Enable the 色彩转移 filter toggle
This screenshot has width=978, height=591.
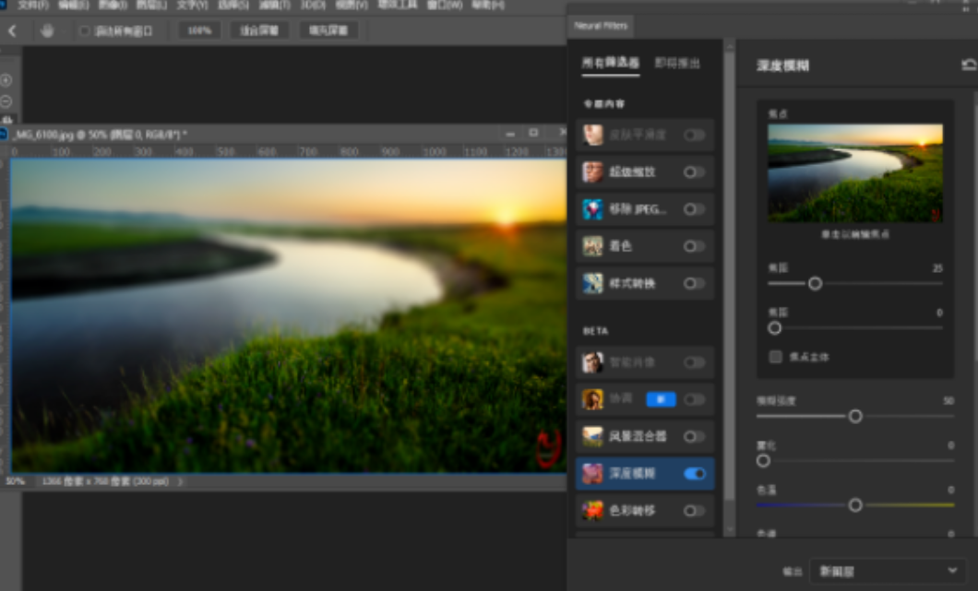coord(694,511)
